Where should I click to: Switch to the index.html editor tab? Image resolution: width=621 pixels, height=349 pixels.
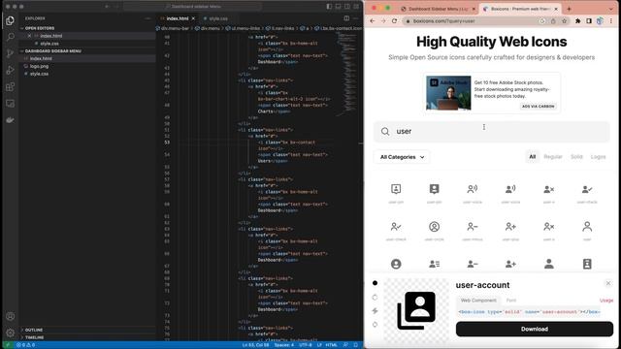pyautogui.click(x=178, y=18)
